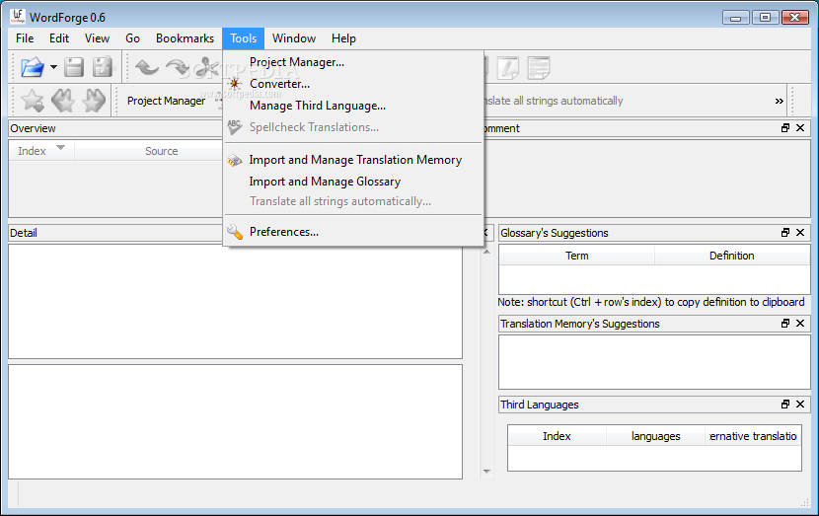Click the Redo arrow icon
The height and width of the screenshot is (516, 819).
tap(178, 67)
